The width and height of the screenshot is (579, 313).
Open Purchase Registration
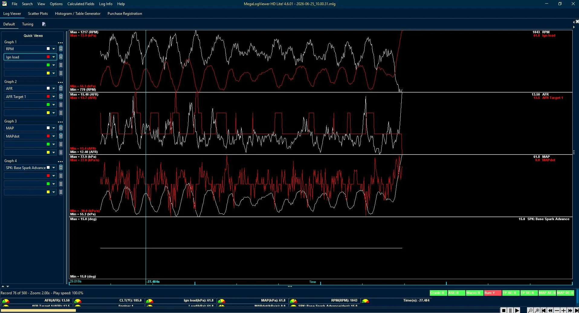[x=125, y=14]
